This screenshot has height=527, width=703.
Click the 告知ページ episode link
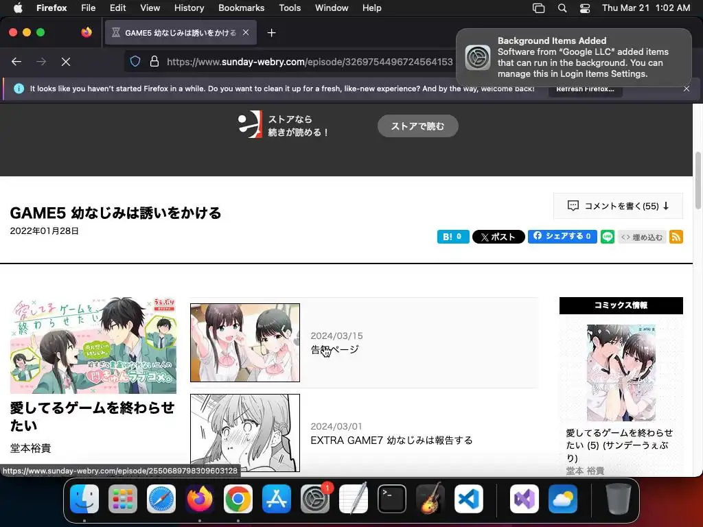pos(334,349)
